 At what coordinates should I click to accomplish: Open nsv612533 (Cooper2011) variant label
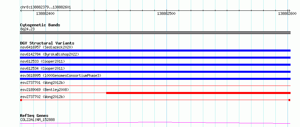click(x=42, y=61)
